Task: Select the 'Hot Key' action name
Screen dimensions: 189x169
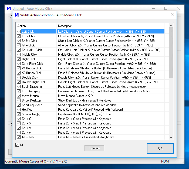Action: [x=27, y=110]
